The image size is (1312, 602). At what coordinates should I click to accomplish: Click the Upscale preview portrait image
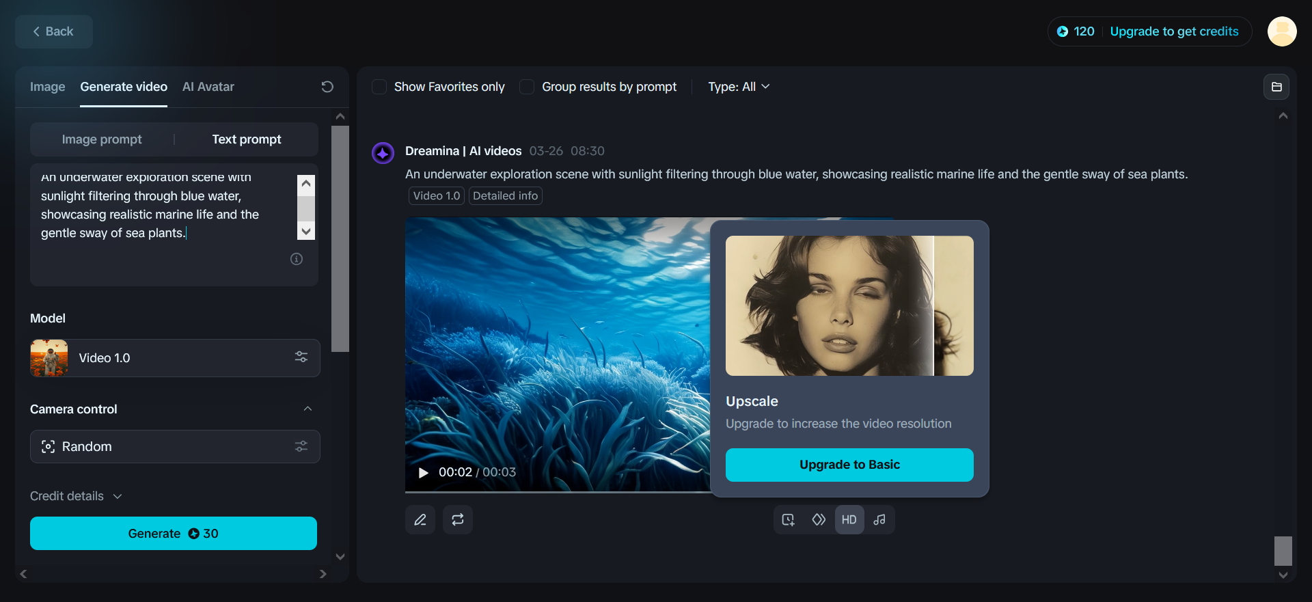[849, 305]
